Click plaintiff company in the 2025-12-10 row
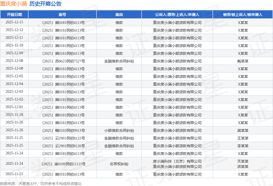Screen dimensions: 273x186 click(177, 46)
